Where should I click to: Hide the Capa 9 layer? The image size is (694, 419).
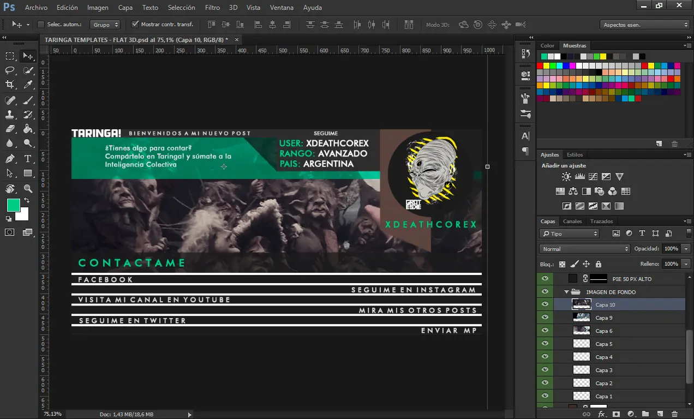click(545, 318)
